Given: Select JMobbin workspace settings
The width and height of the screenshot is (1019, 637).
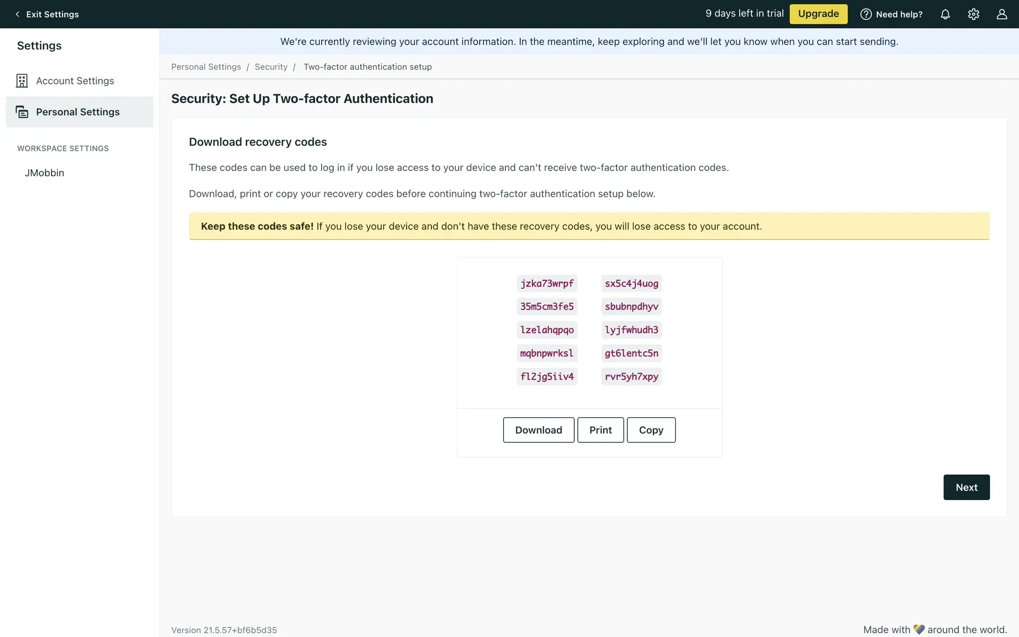Looking at the screenshot, I should click(x=45, y=173).
